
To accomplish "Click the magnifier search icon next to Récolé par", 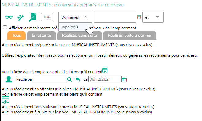I will (69, 80).
